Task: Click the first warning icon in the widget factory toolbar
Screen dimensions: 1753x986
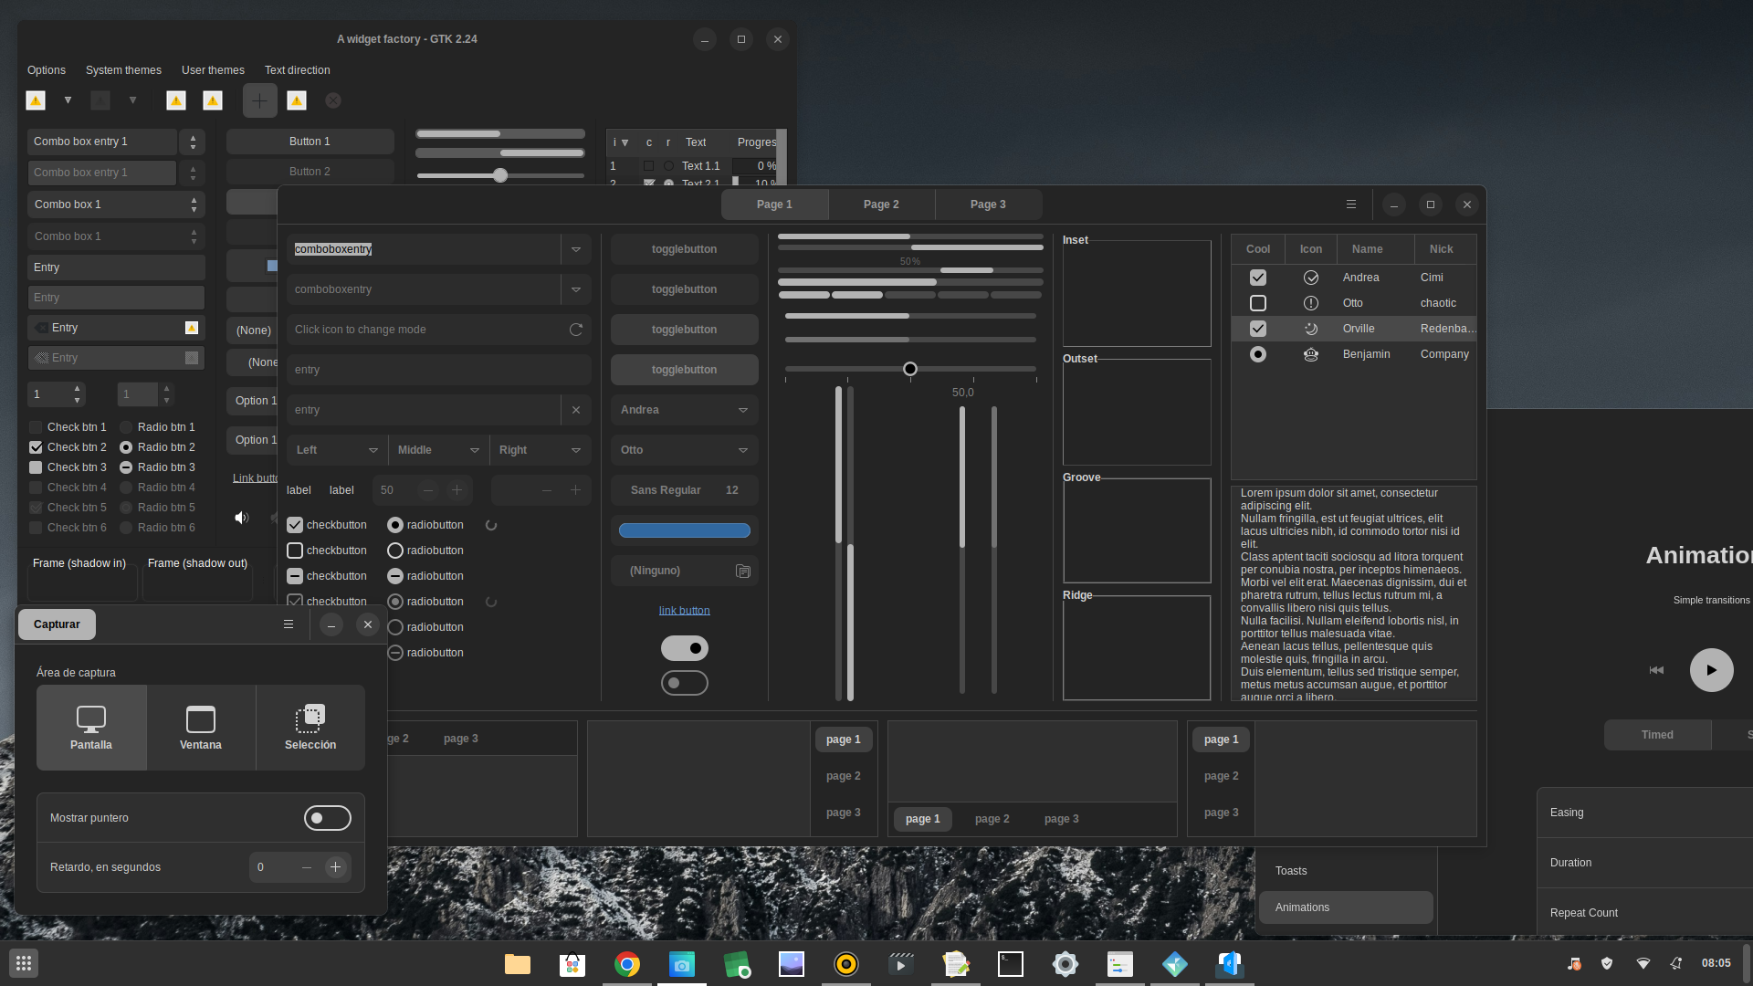Action: pyautogui.click(x=36, y=100)
